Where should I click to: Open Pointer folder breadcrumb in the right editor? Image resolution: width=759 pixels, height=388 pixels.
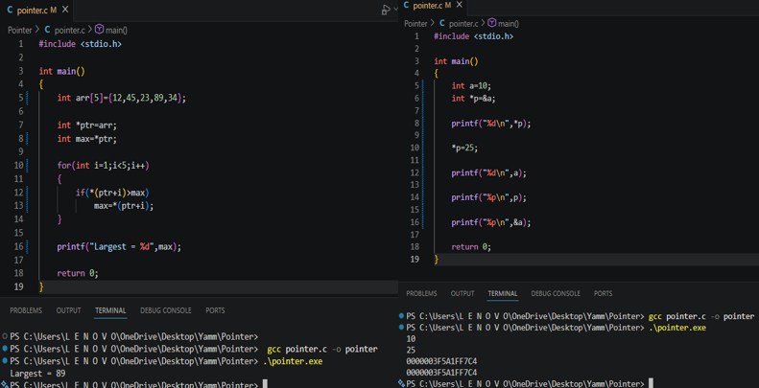click(415, 23)
